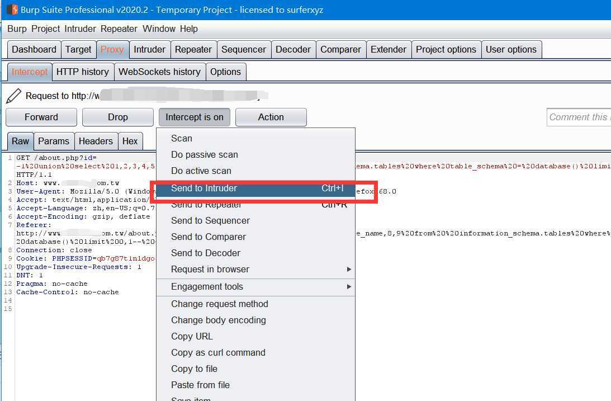
Task: Open the Decoder tab
Action: pos(293,49)
